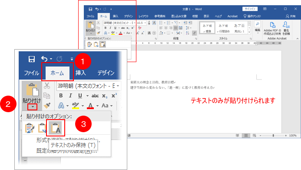The width and height of the screenshot is (301, 170).
Task: Choose the Keep Text Only paste icon in the inset
Action: [x=55, y=128]
